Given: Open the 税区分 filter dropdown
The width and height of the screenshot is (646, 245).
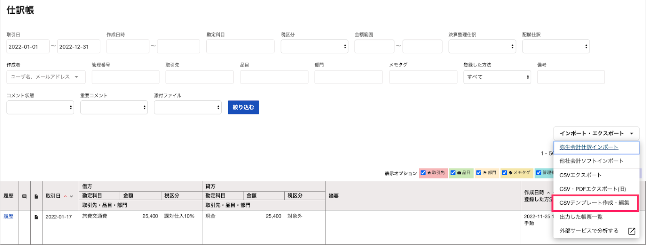Looking at the screenshot, I should click(x=315, y=46).
